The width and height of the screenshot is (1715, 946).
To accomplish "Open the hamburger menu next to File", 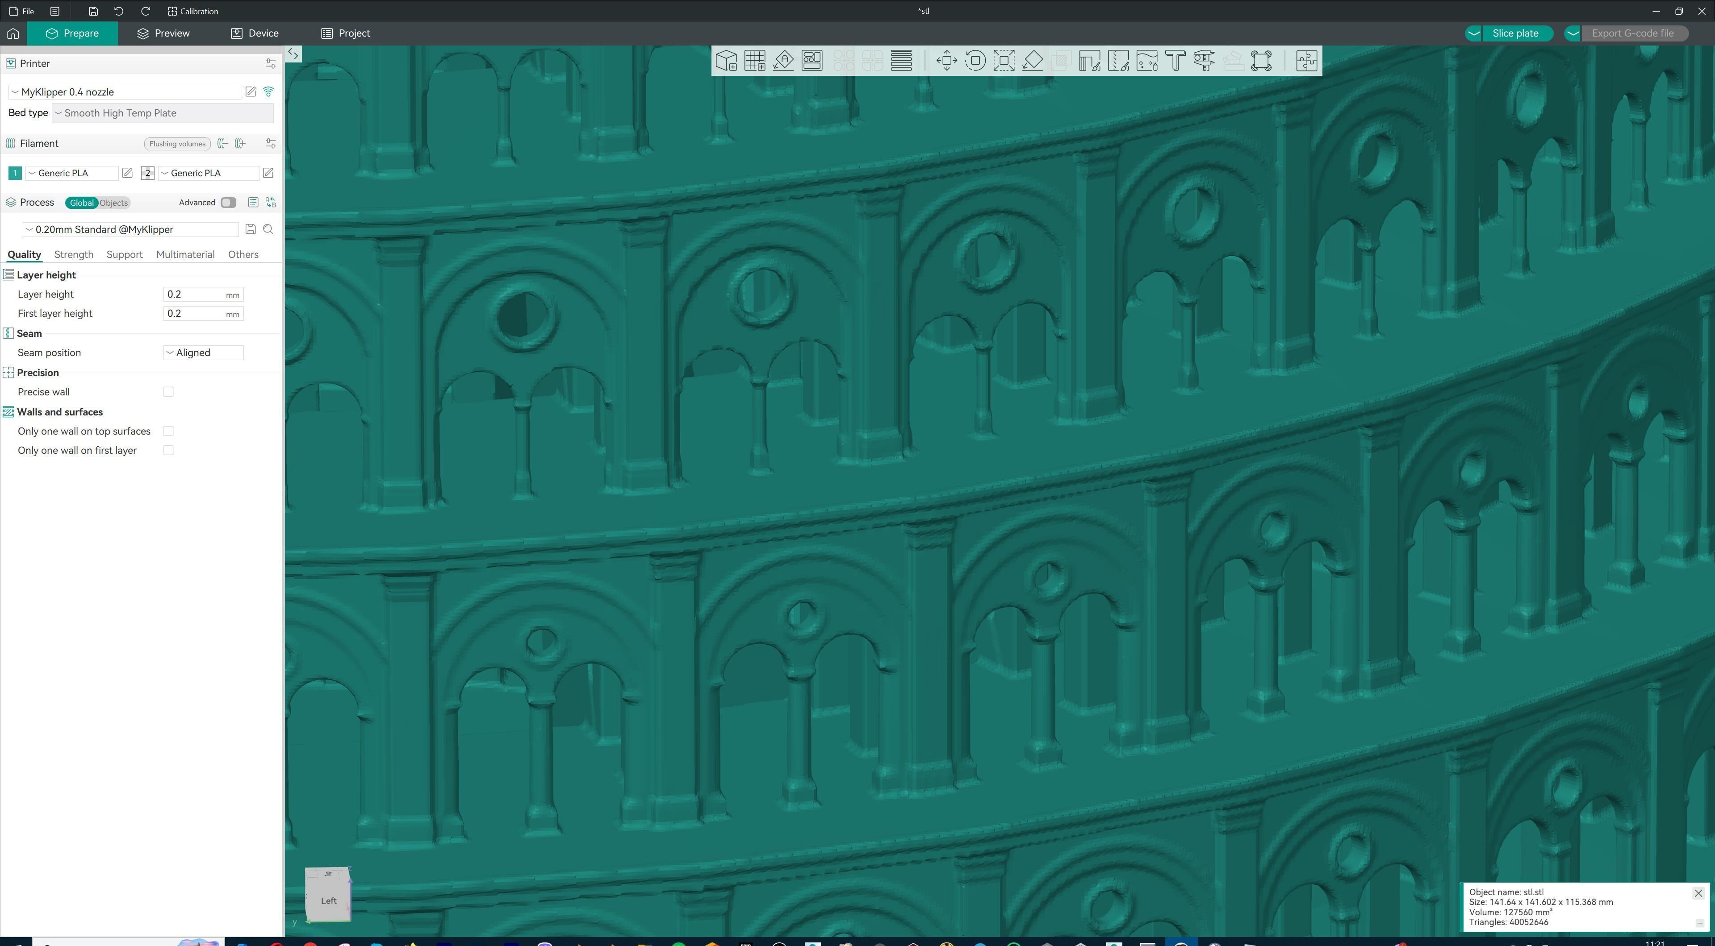I will tap(54, 11).
